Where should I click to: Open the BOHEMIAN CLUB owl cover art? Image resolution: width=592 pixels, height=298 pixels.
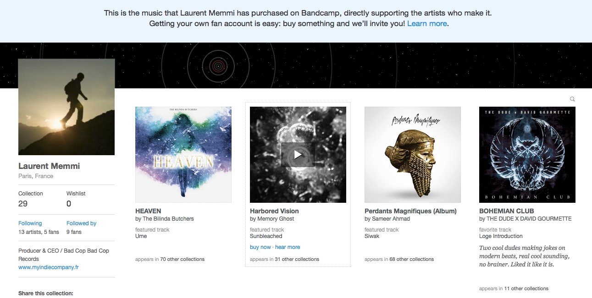click(527, 155)
